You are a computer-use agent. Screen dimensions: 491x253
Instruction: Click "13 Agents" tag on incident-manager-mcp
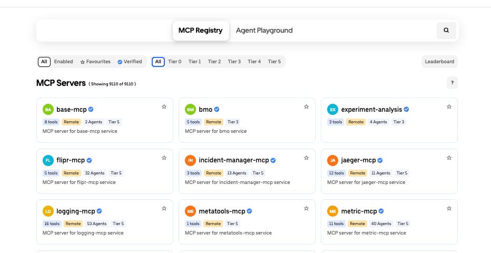click(x=237, y=173)
